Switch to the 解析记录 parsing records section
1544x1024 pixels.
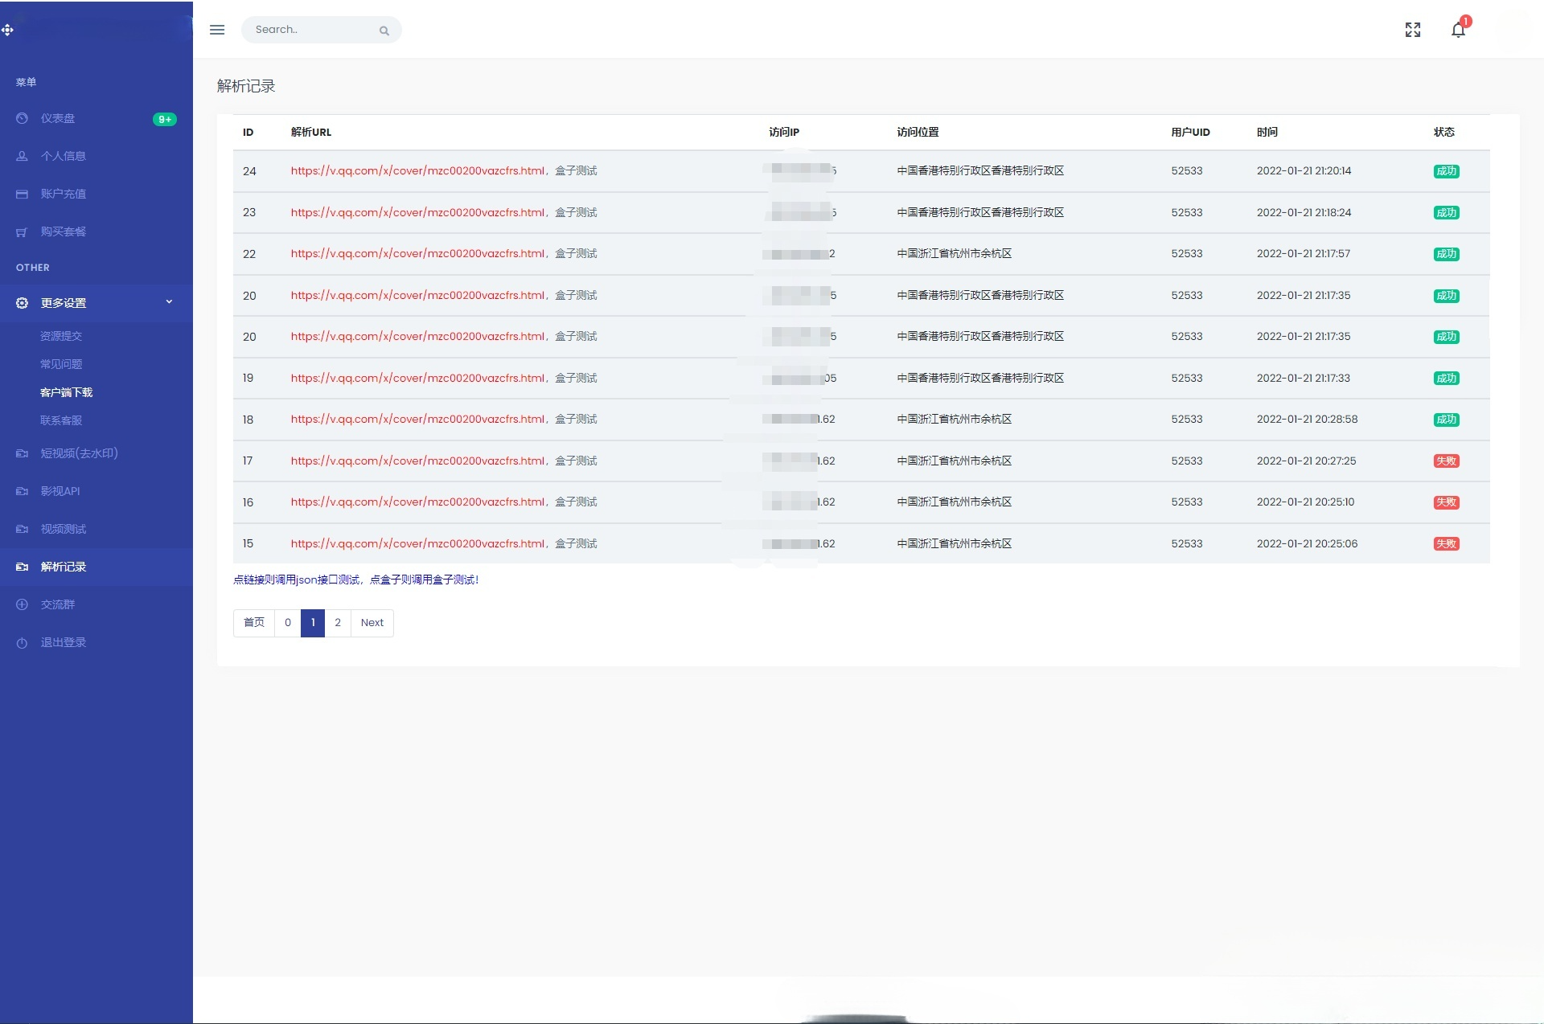(x=64, y=567)
